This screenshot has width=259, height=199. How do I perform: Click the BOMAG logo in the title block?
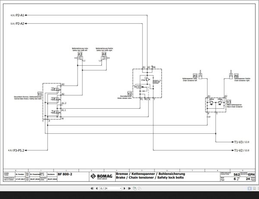[101, 177]
